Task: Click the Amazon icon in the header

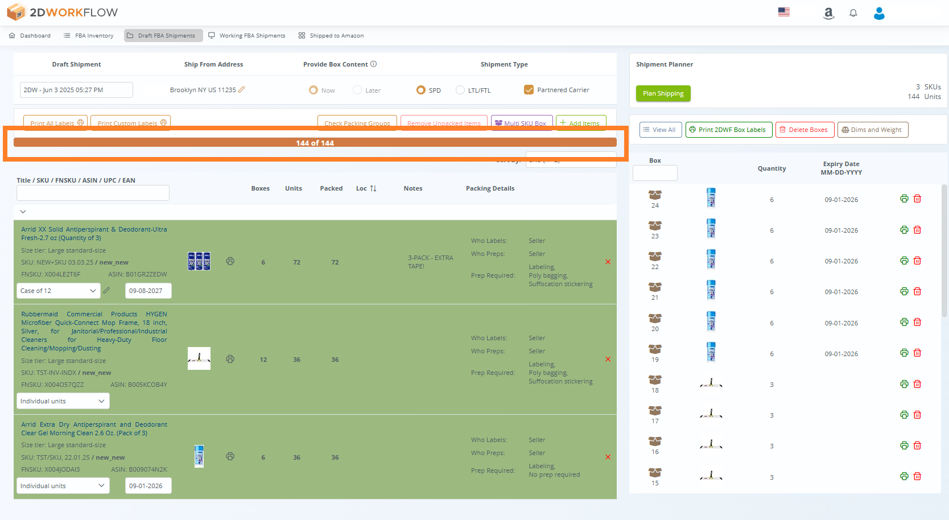Action: click(828, 13)
